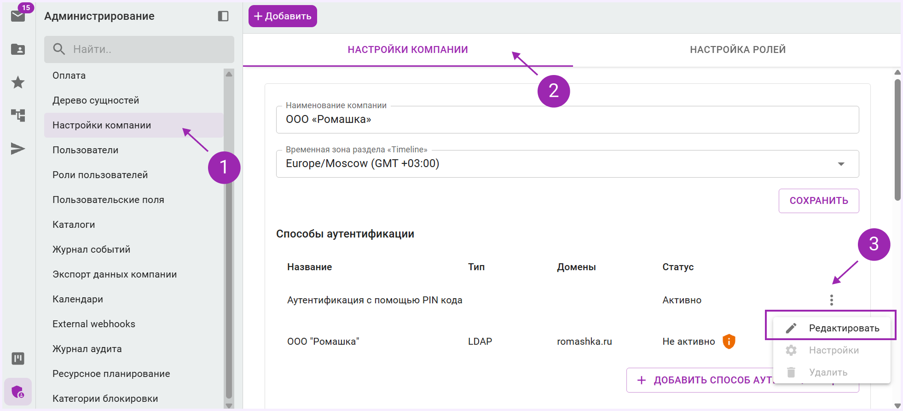Click the Найти search field
Image resolution: width=903 pixels, height=411 pixels.
[139, 49]
